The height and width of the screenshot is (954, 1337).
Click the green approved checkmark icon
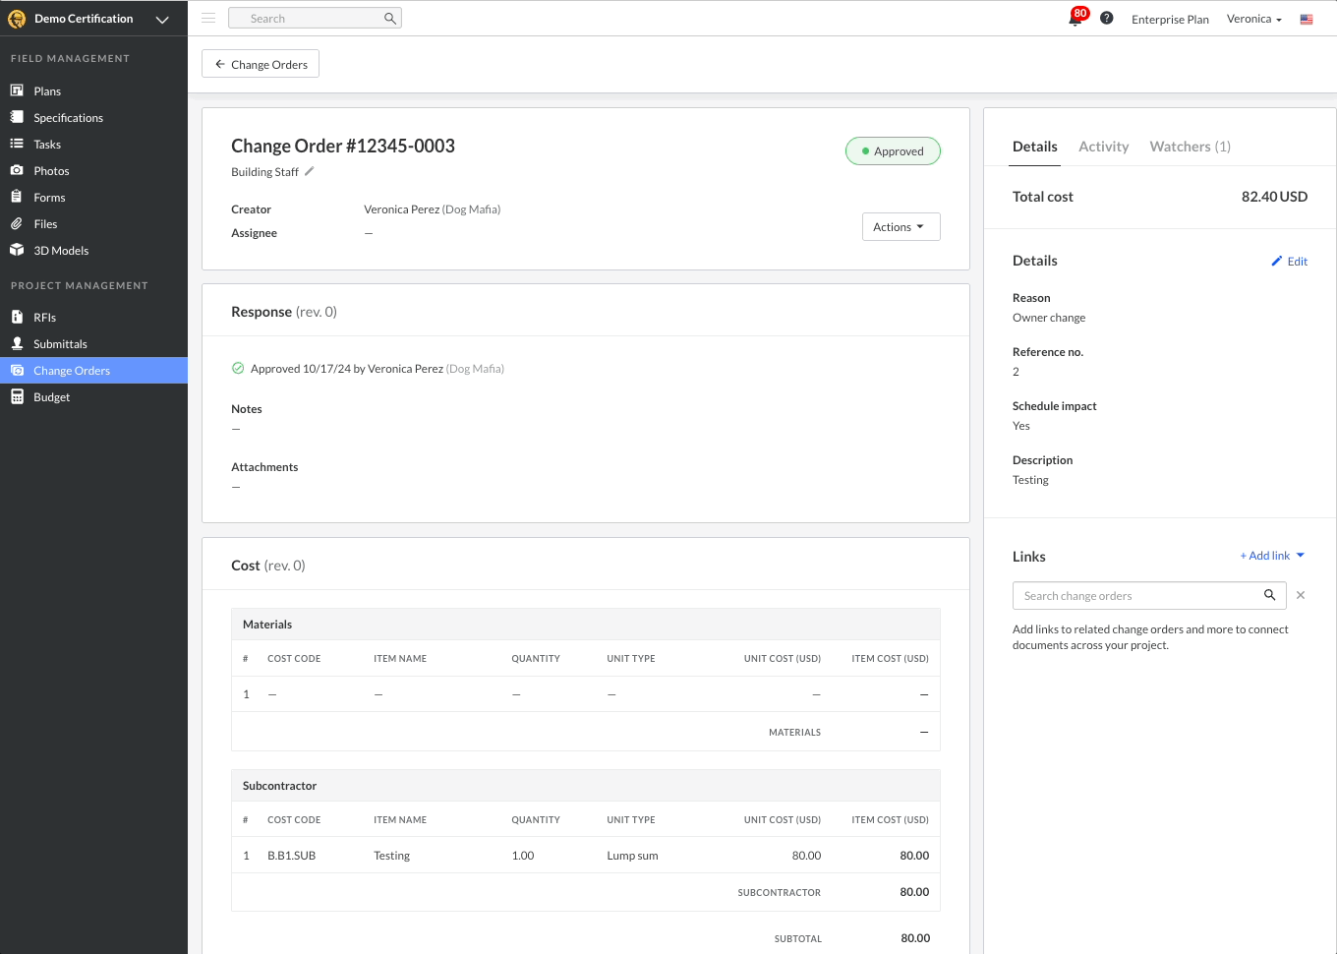pos(238,368)
